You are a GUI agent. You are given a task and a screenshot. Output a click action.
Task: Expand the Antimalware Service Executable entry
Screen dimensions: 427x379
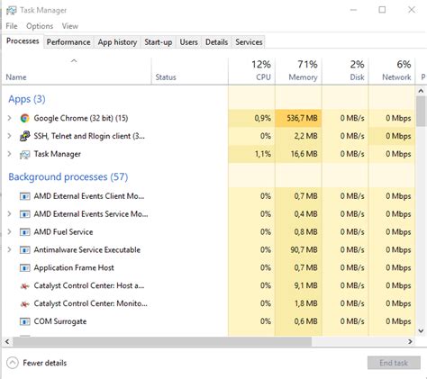9,249
